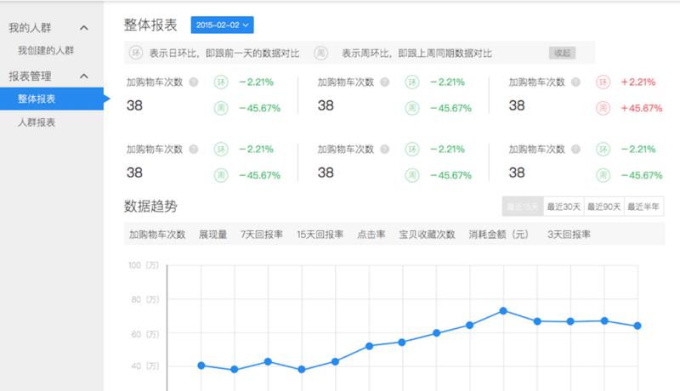Screen dimensions: 680x391
Task: Switch to the 最近90天 time range
Action: point(603,207)
